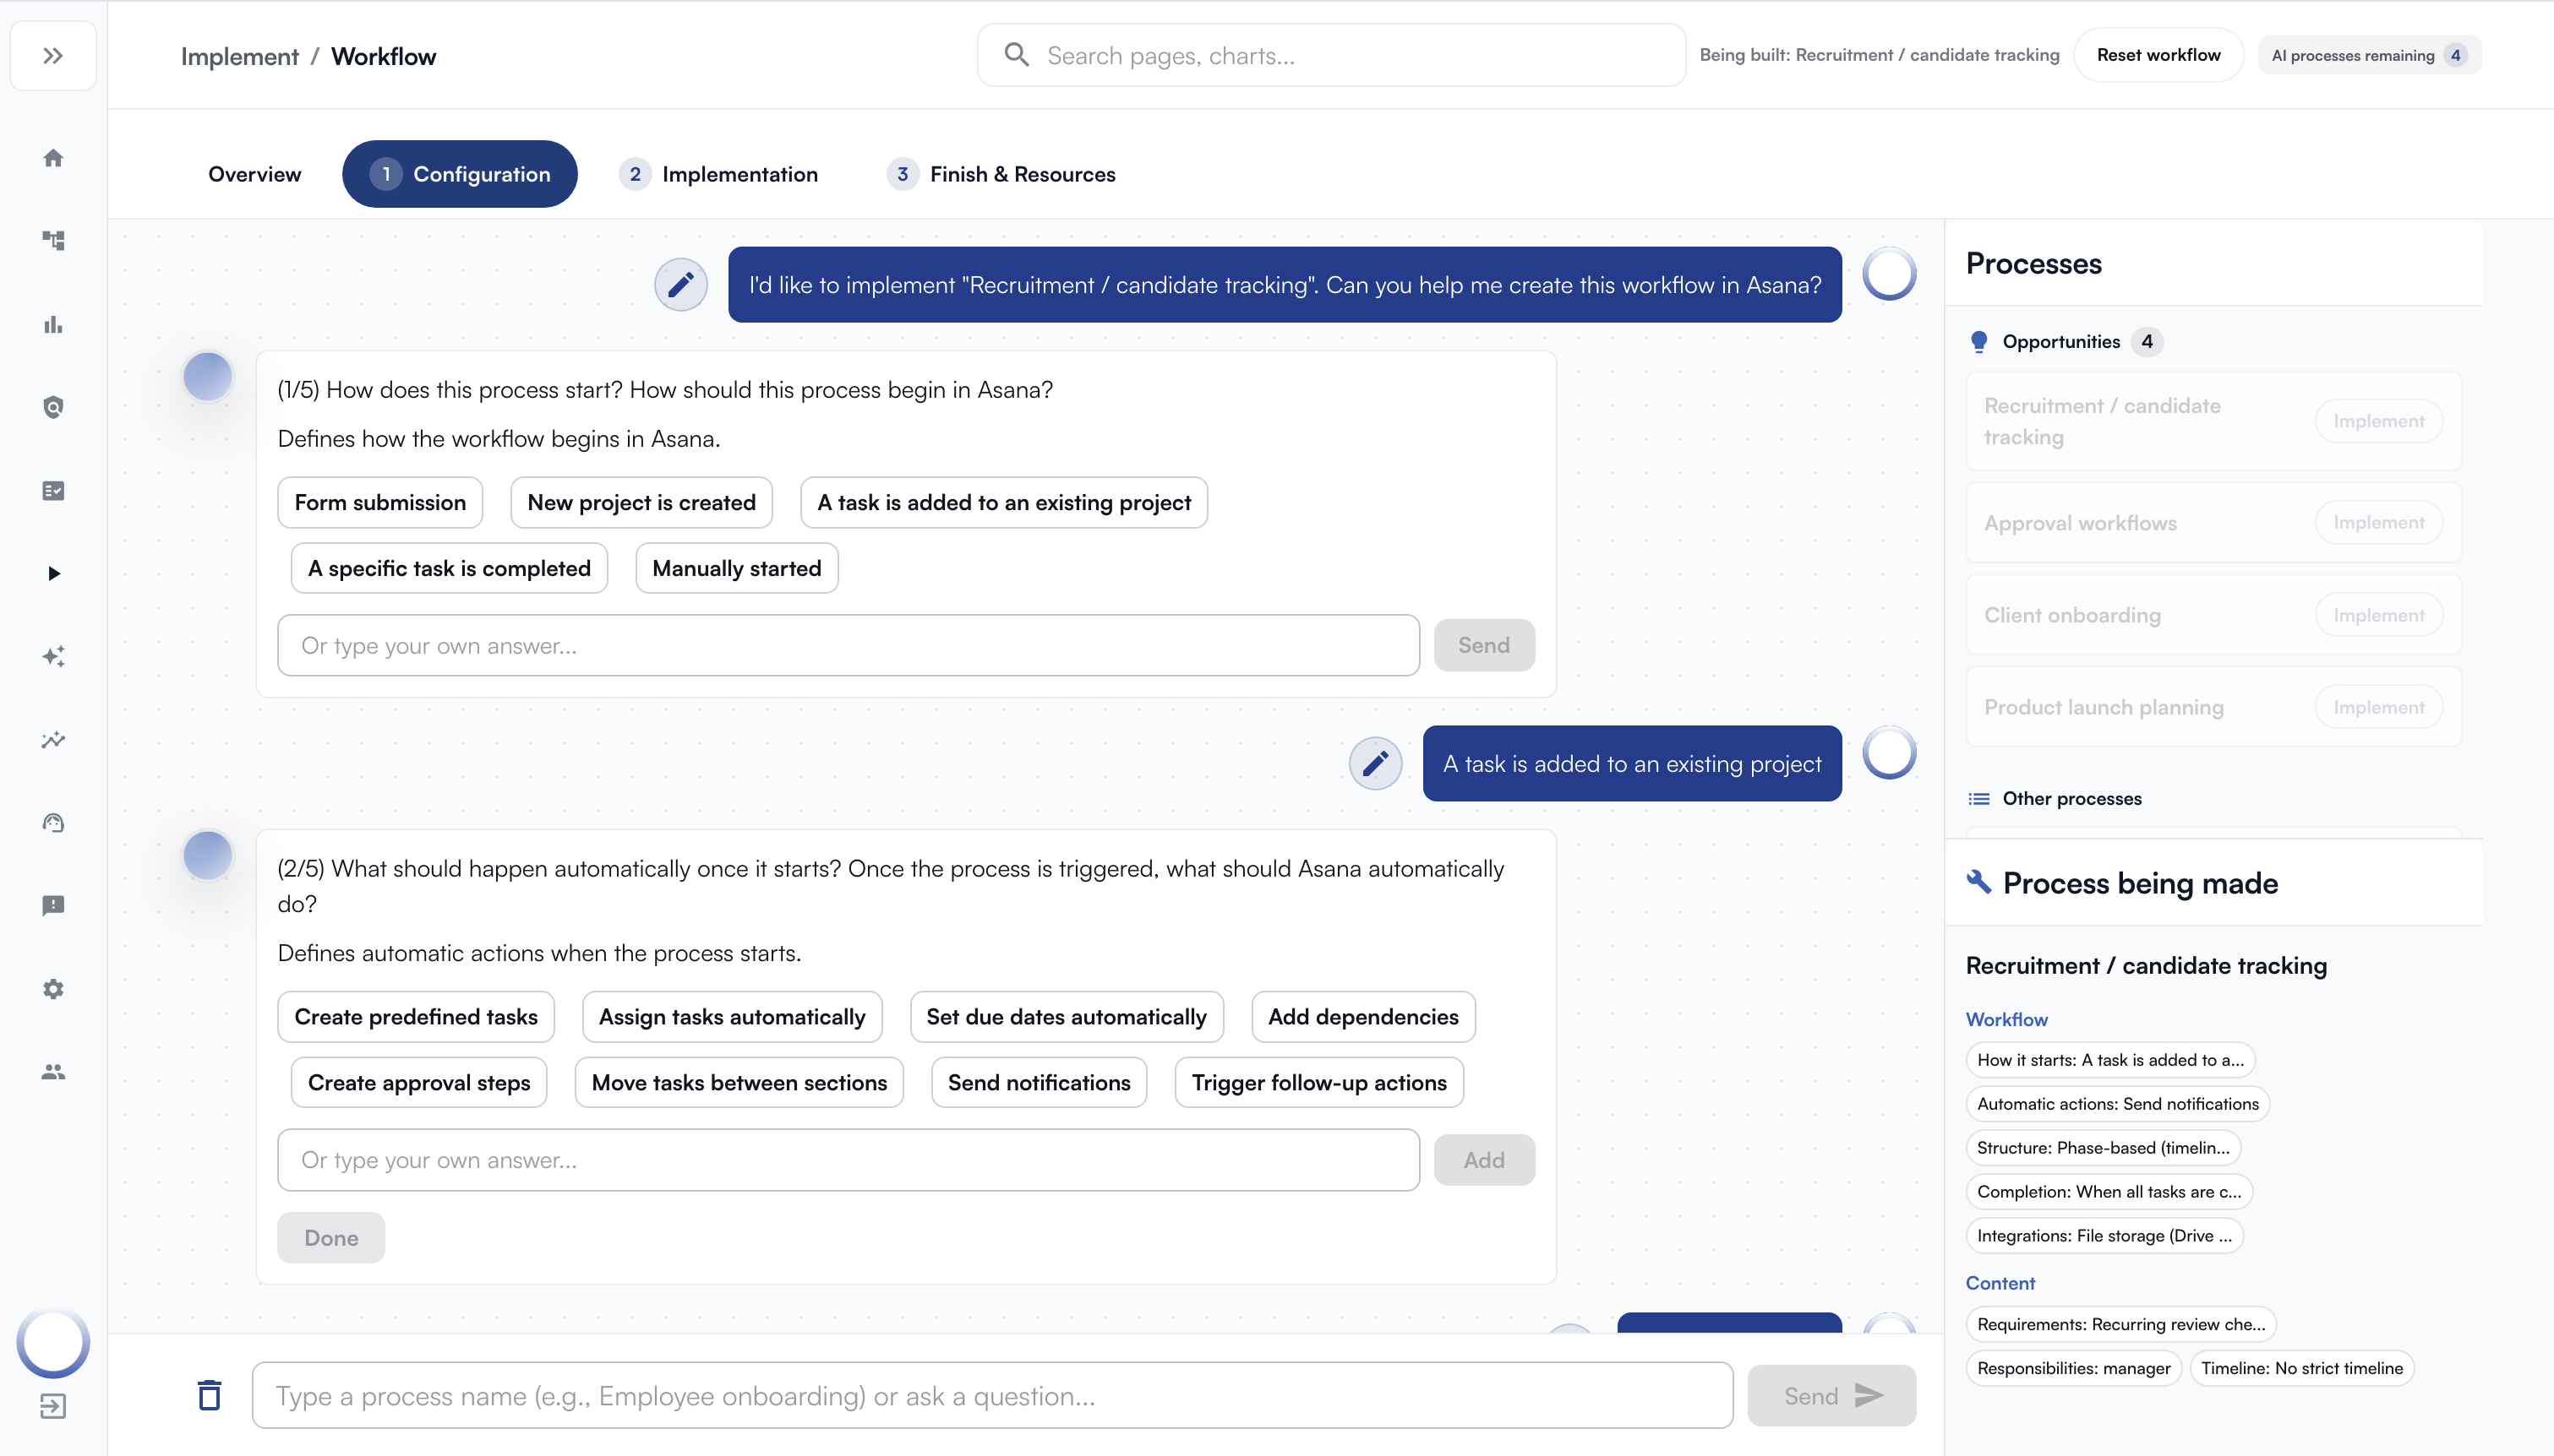Click the user avatar circle in sidebar
This screenshot has height=1456, width=2554.
coord(53,1342)
